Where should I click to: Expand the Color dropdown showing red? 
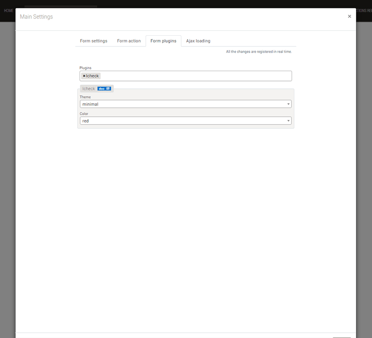click(x=185, y=121)
